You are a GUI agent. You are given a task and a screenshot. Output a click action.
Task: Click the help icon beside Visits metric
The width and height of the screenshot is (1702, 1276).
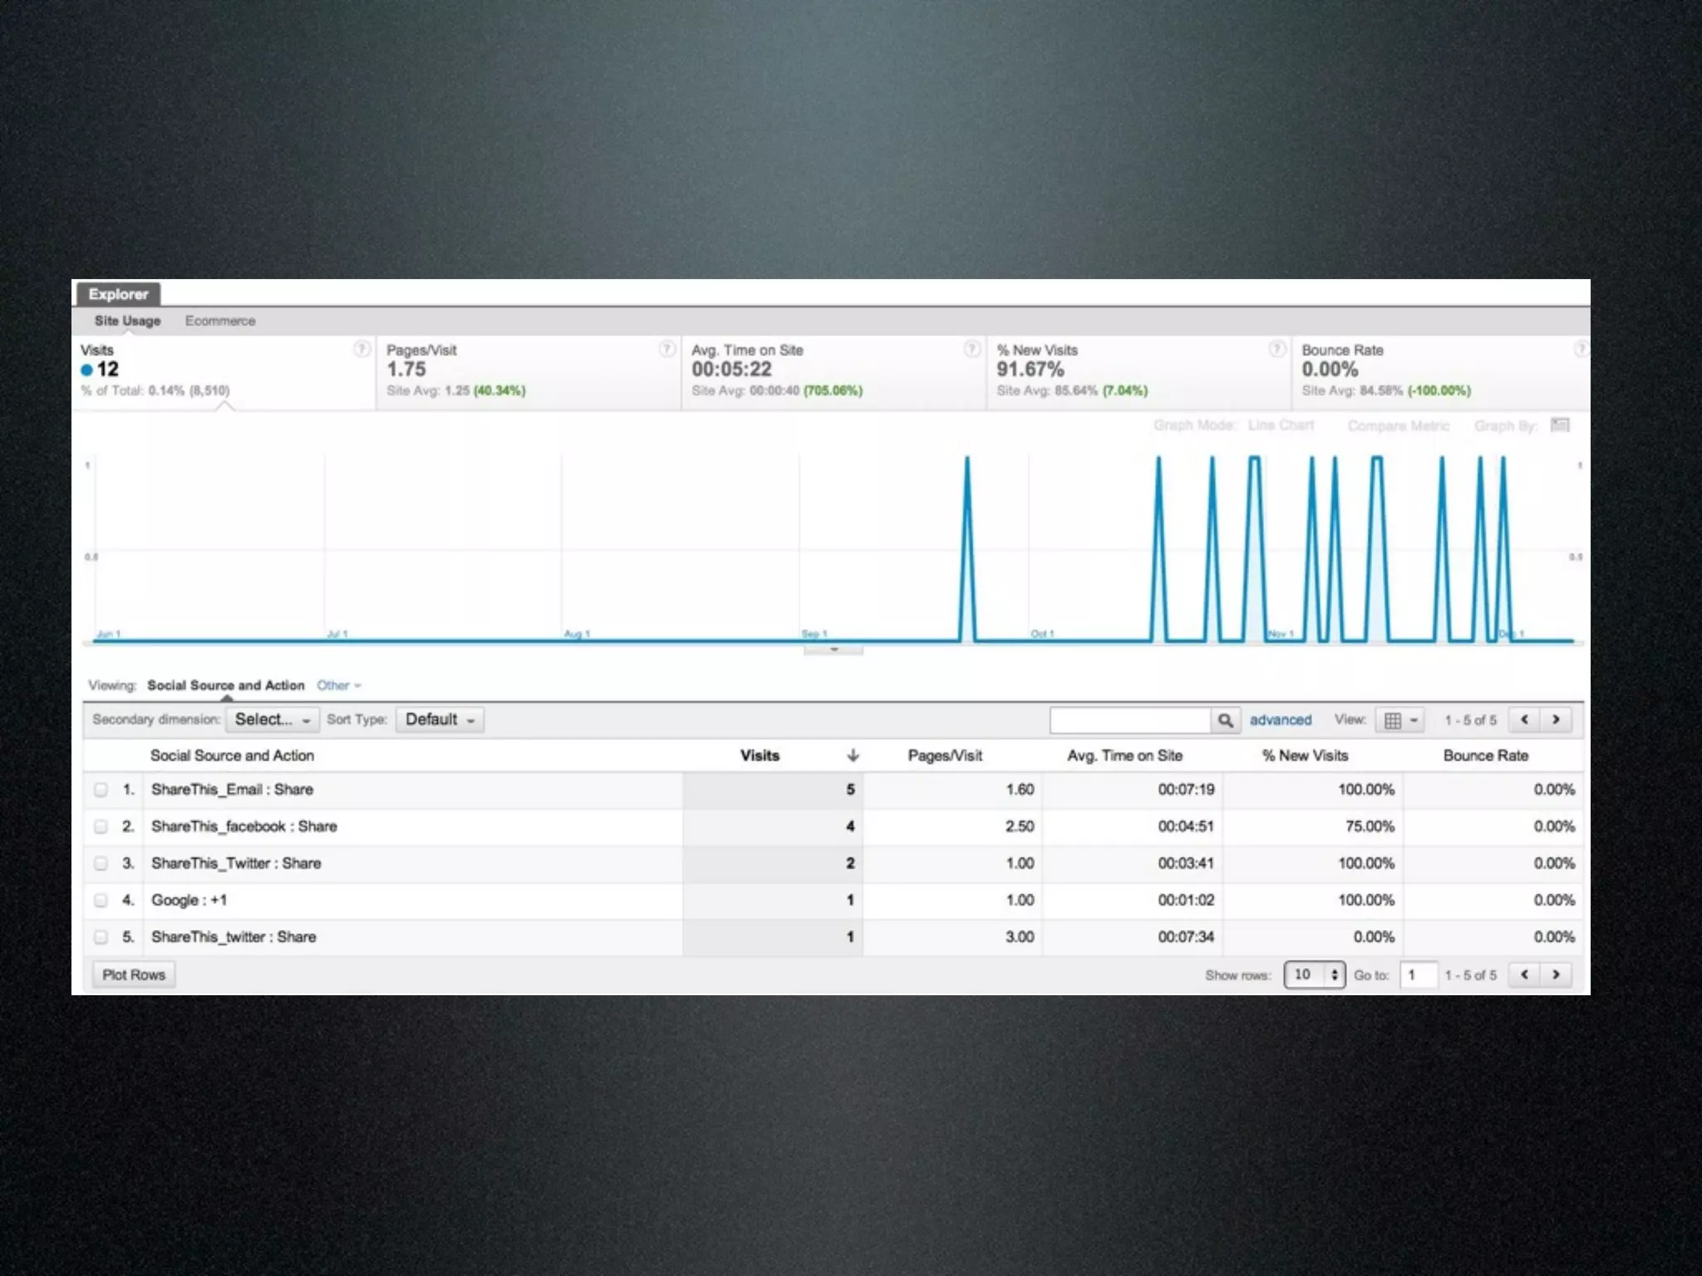362,349
